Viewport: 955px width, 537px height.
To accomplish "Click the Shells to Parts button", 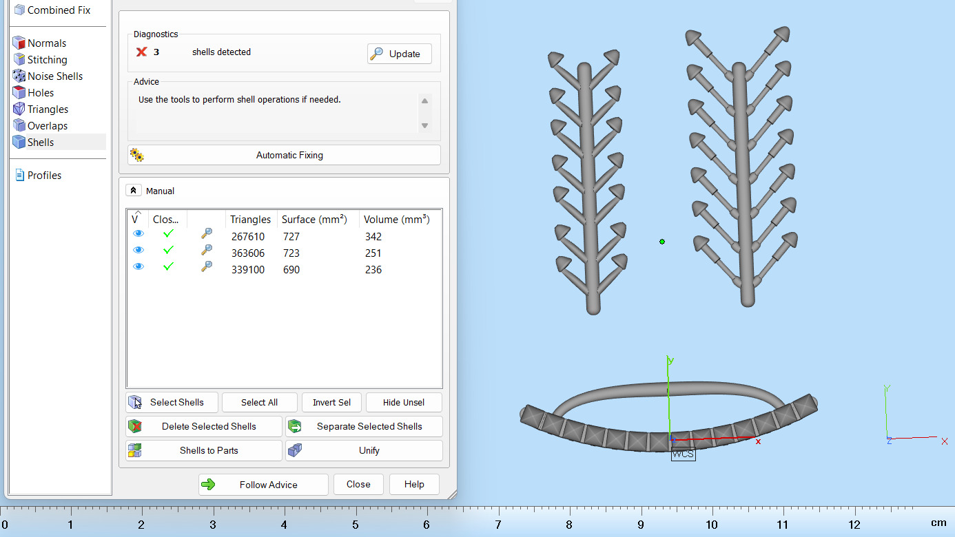I will (x=204, y=451).
